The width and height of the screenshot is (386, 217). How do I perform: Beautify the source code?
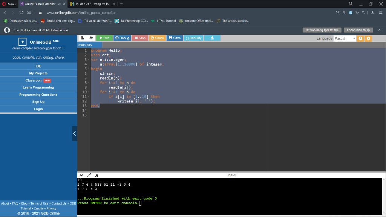point(193,38)
